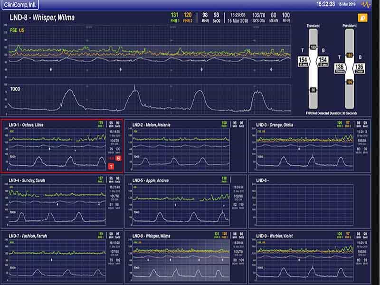Image resolution: width=380 pixels, height=285 pixels.
Task: Select the LND-9 Warbler, Violet tile
Action: click(310, 257)
